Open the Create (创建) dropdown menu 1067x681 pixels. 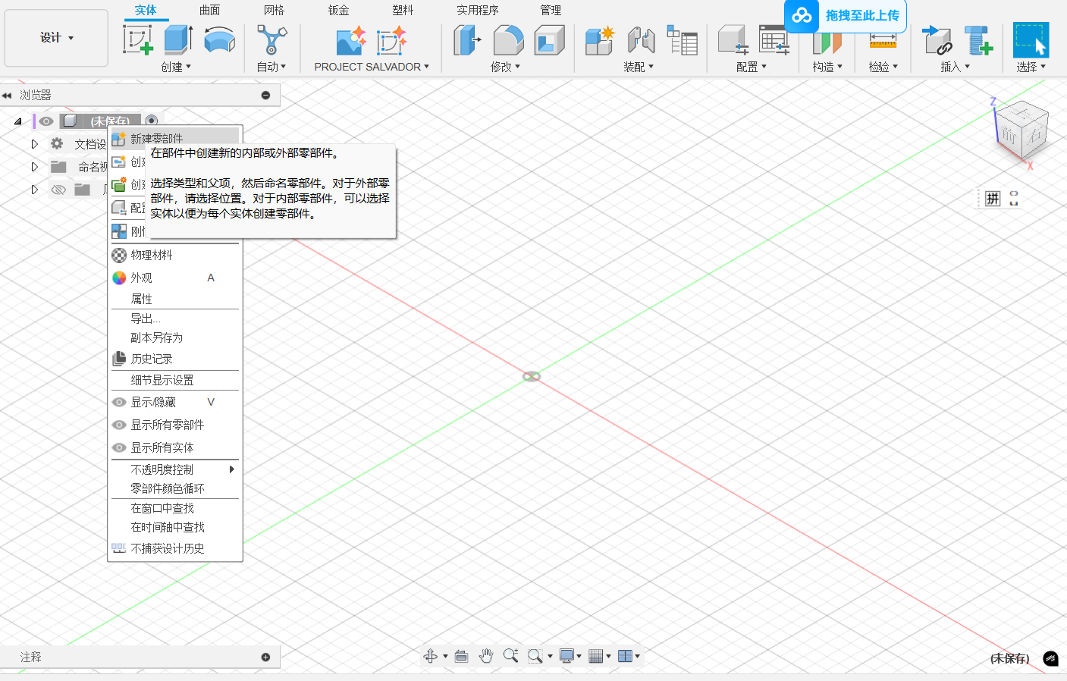point(176,67)
